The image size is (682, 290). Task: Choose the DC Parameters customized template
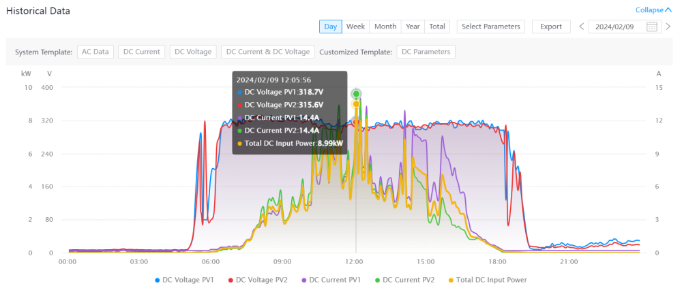tap(426, 52)
